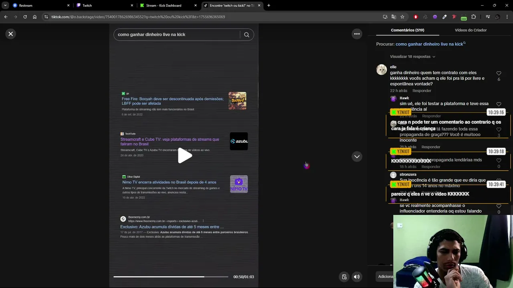Viewport: 513px width, 288px height.
Task: Click the search magnifier icon in video
Action: [x=246, y=35]
